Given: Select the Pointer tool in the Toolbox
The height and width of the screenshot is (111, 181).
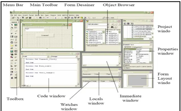Looking at the screenshot, I should click(x=12, y=25).
